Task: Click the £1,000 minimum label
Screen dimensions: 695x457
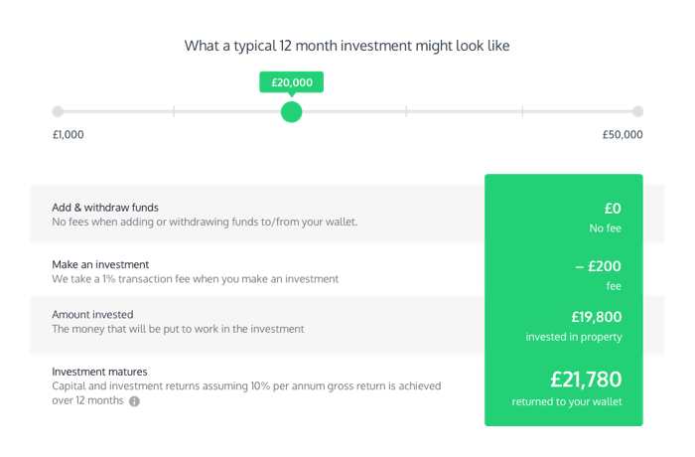Action: click(x=69, y=135)
